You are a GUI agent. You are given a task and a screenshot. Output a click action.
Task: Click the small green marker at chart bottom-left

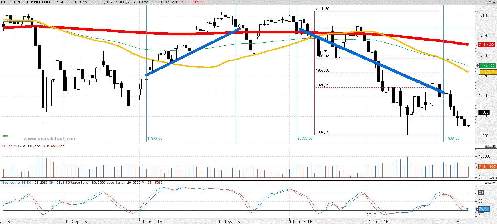pyautogui.click(x=5, y=136)
